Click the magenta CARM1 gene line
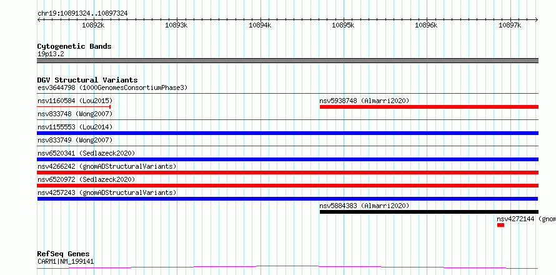The width and height of the screenshot is (556, 275). [x=288, y=267]
